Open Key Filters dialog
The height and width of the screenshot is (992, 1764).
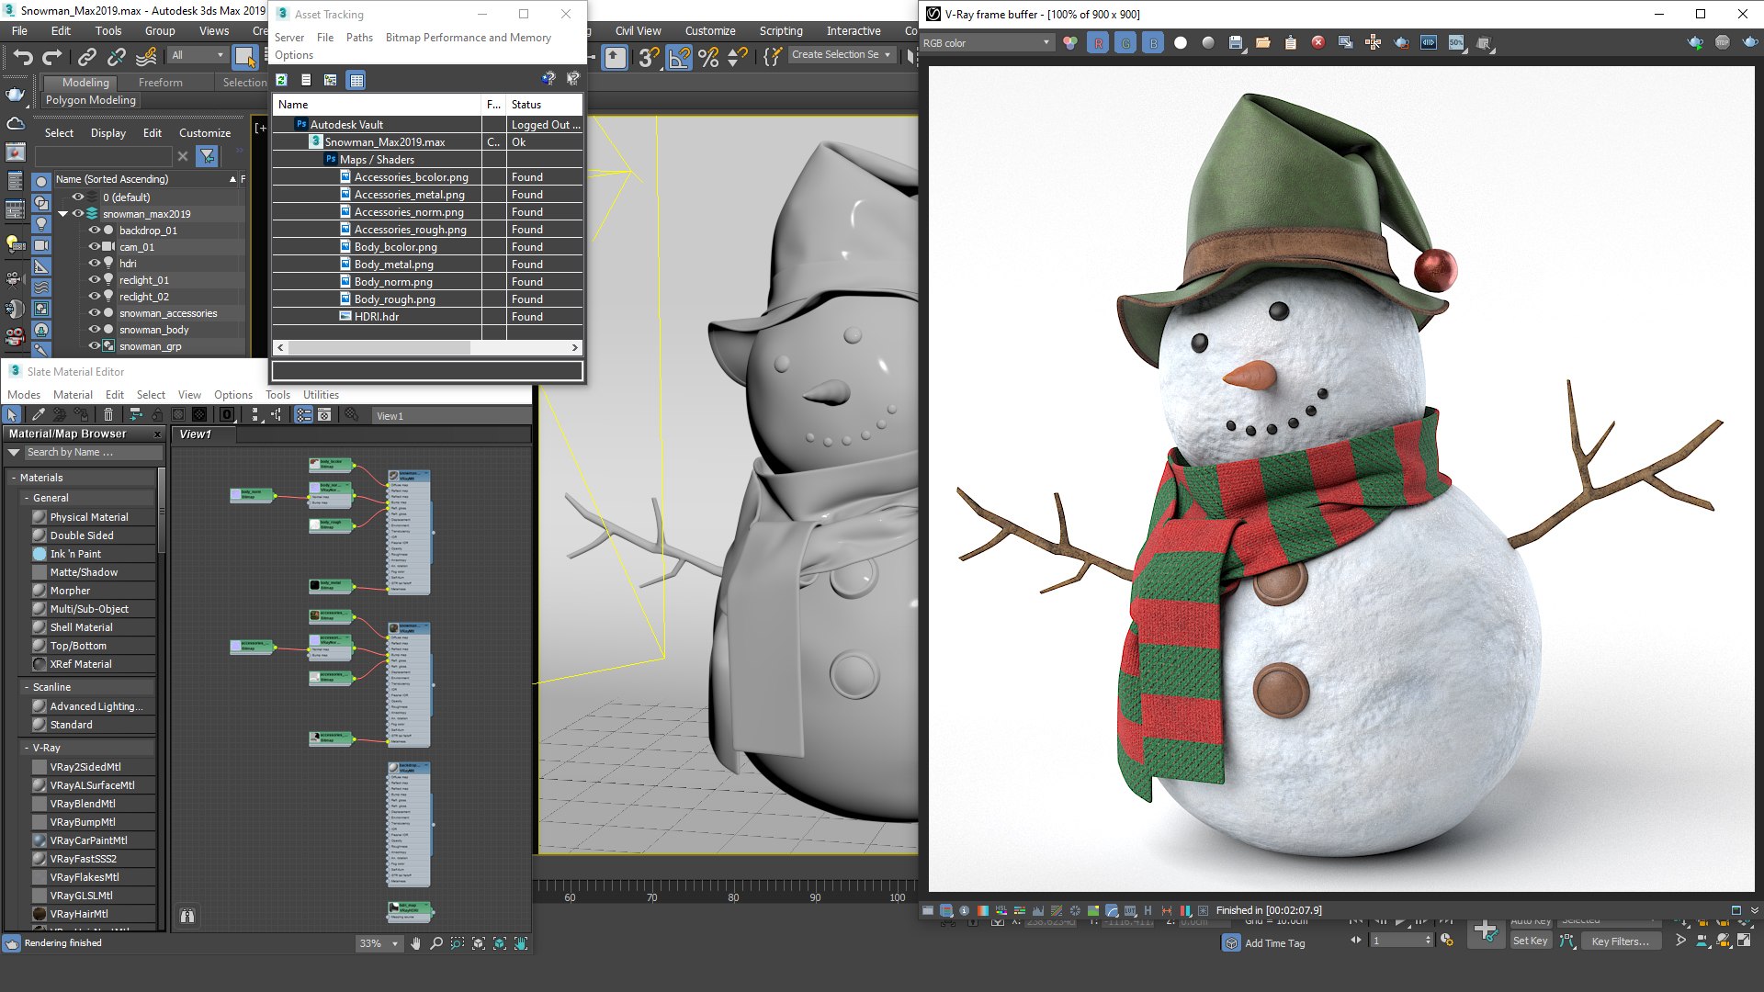click(x=1620, y=941)
